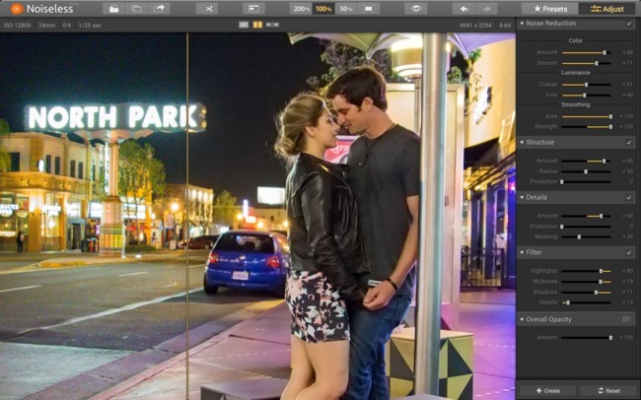This screenshot has height=400, width=641.
Task: Click the Details Protection slider
Action: coord(586,227)
